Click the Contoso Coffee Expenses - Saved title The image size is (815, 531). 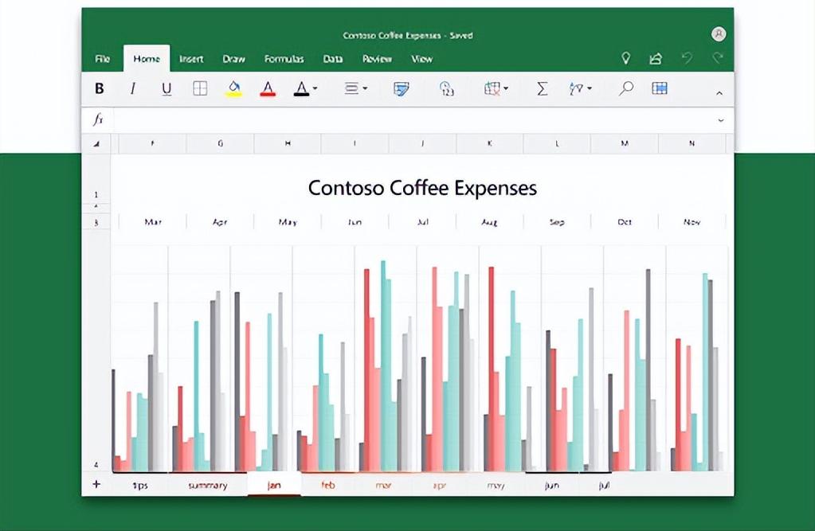click(x=408, y=35)
